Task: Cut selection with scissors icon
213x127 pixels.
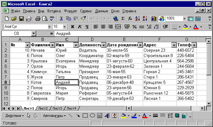Action: 61,19
